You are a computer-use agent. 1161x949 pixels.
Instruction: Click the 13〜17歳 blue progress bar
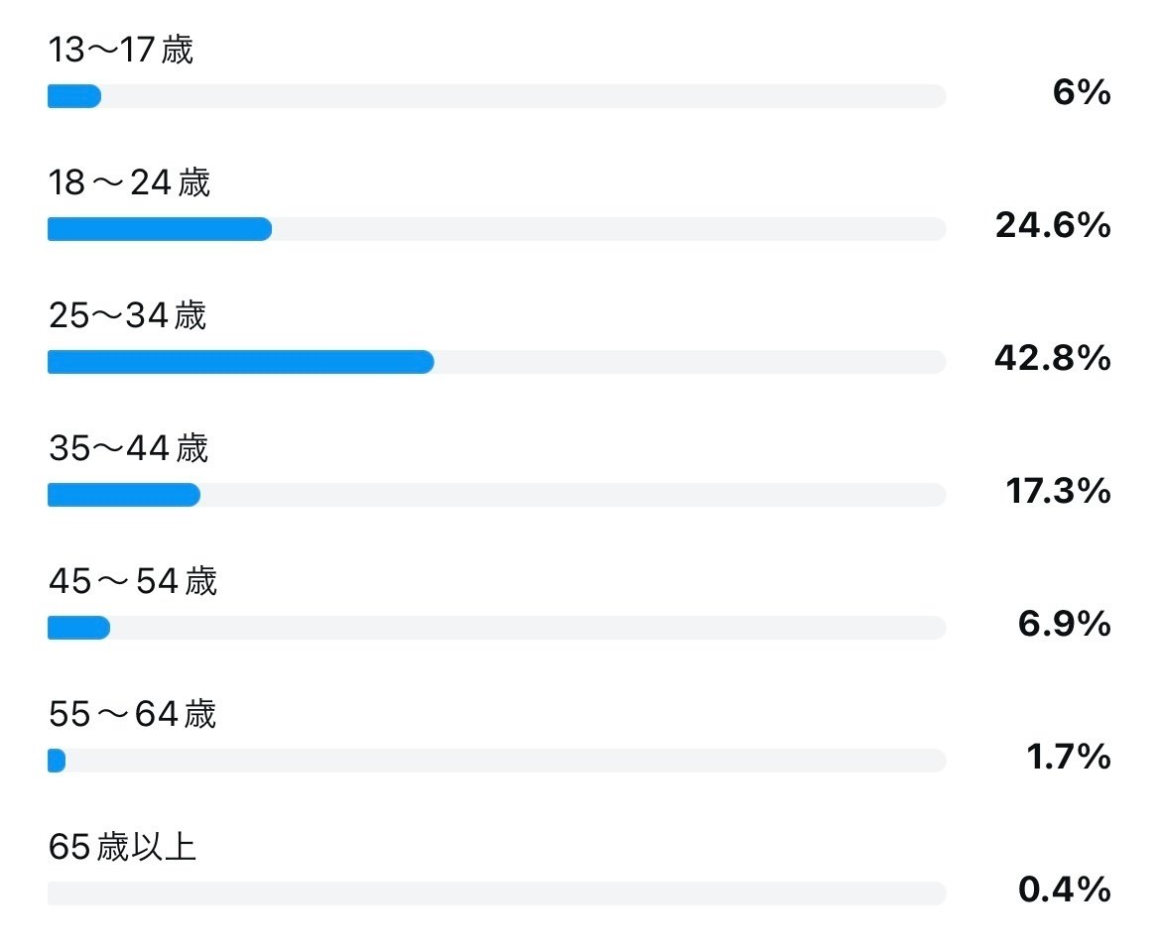click(74, 96)
